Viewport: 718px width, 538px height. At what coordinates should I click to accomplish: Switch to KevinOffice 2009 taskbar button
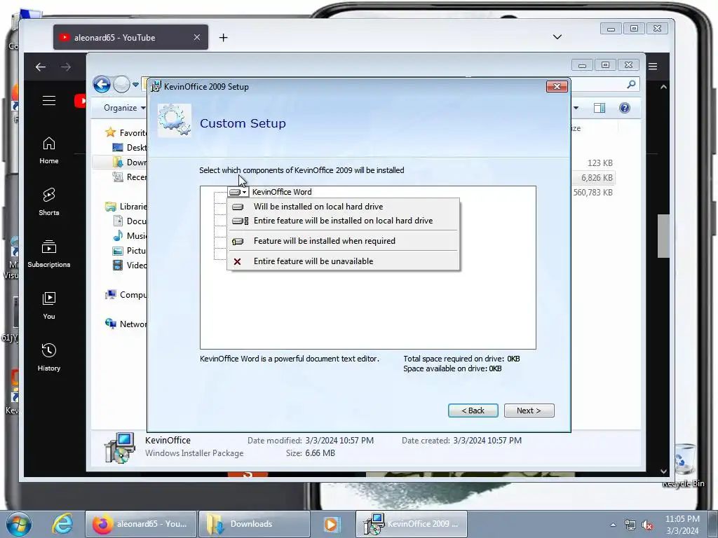[412, 524]
